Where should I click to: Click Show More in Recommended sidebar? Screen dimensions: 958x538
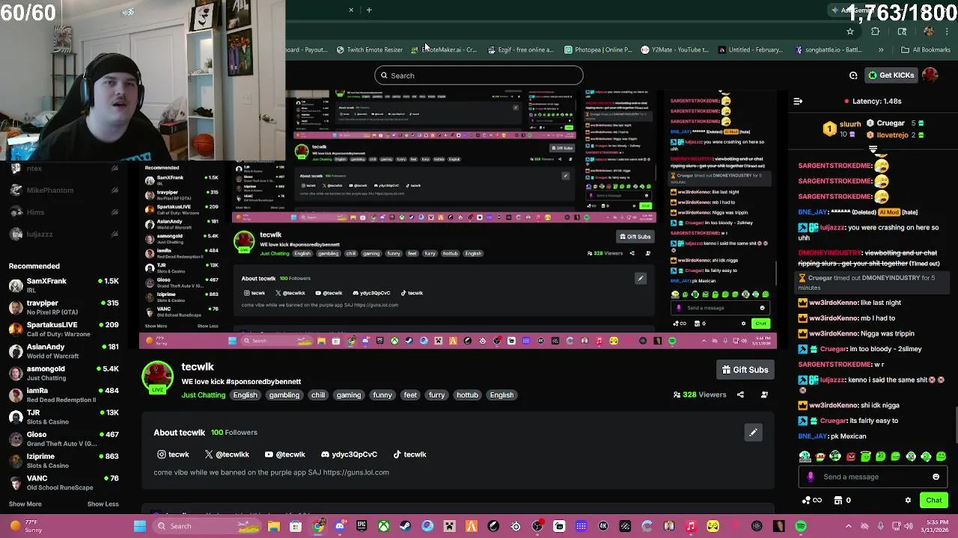pos(25,504)
